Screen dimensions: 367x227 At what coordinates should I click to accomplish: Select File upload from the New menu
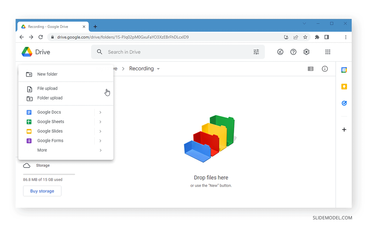47,88
